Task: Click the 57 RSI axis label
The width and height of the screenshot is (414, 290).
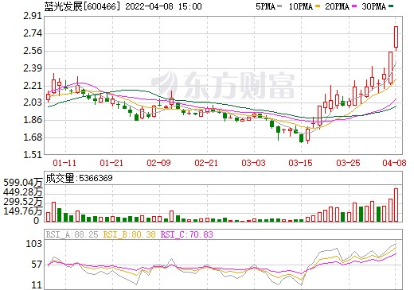Action: coord(37,265)
